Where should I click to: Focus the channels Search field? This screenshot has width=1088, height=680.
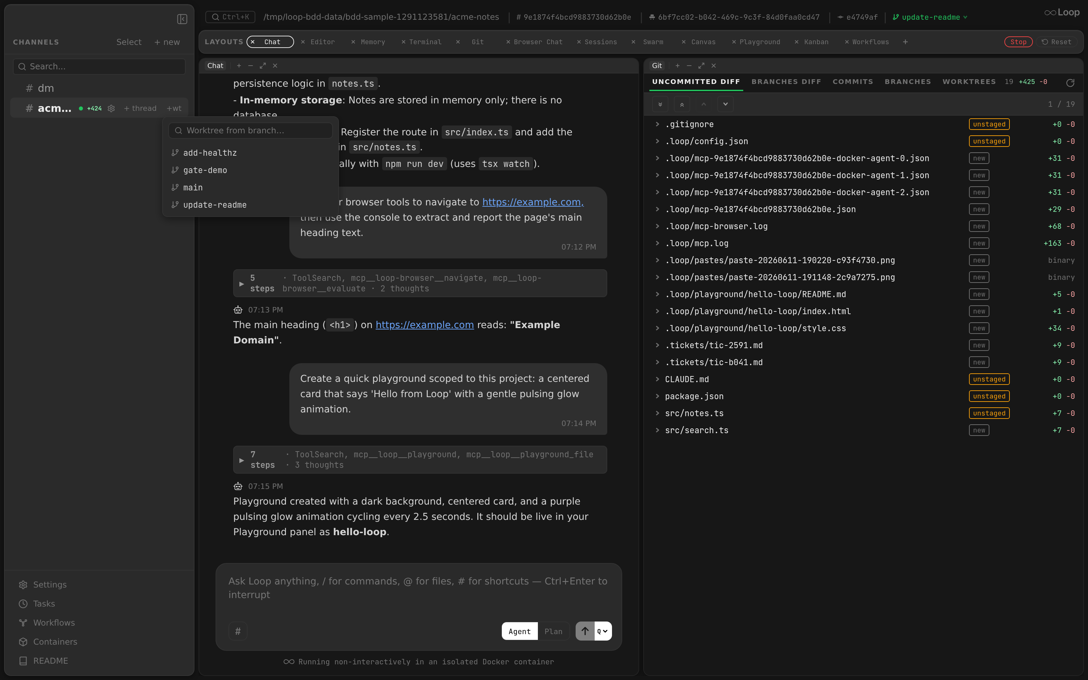tap(99, 67)
